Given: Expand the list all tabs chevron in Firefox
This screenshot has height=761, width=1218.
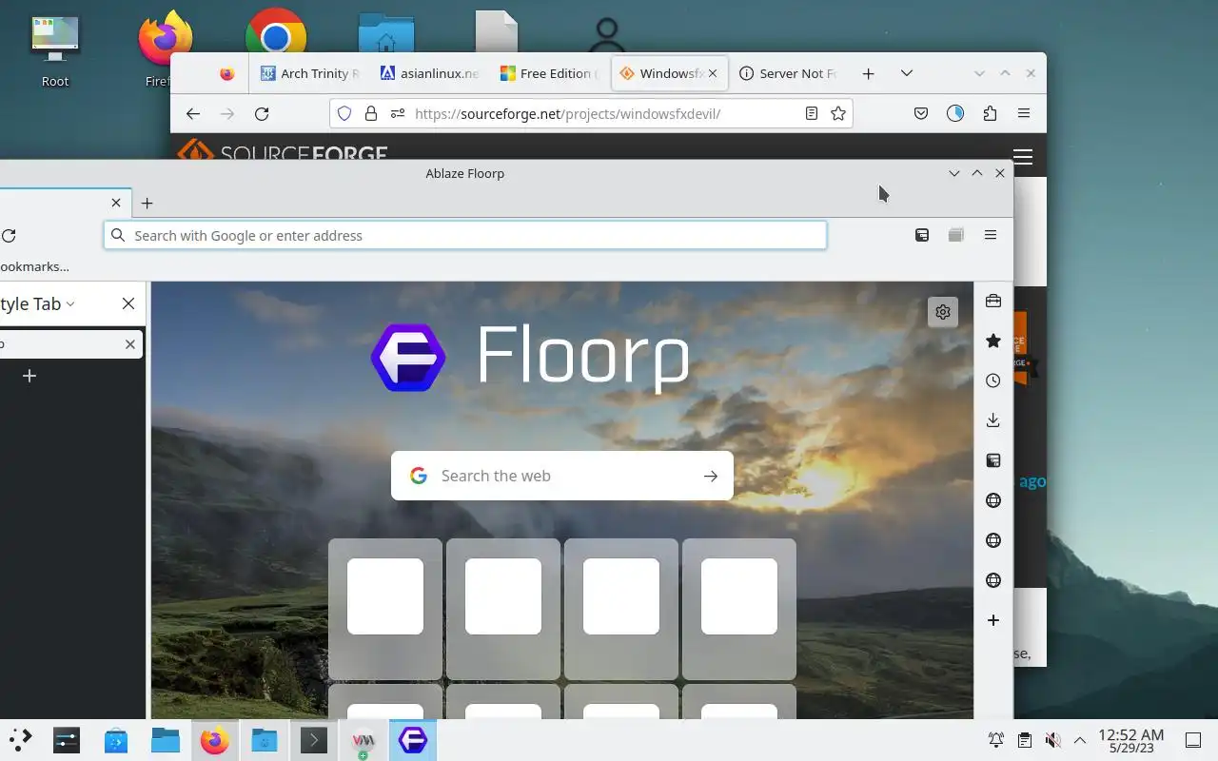Looking at the screenshot, I should [x=907, y=73].
